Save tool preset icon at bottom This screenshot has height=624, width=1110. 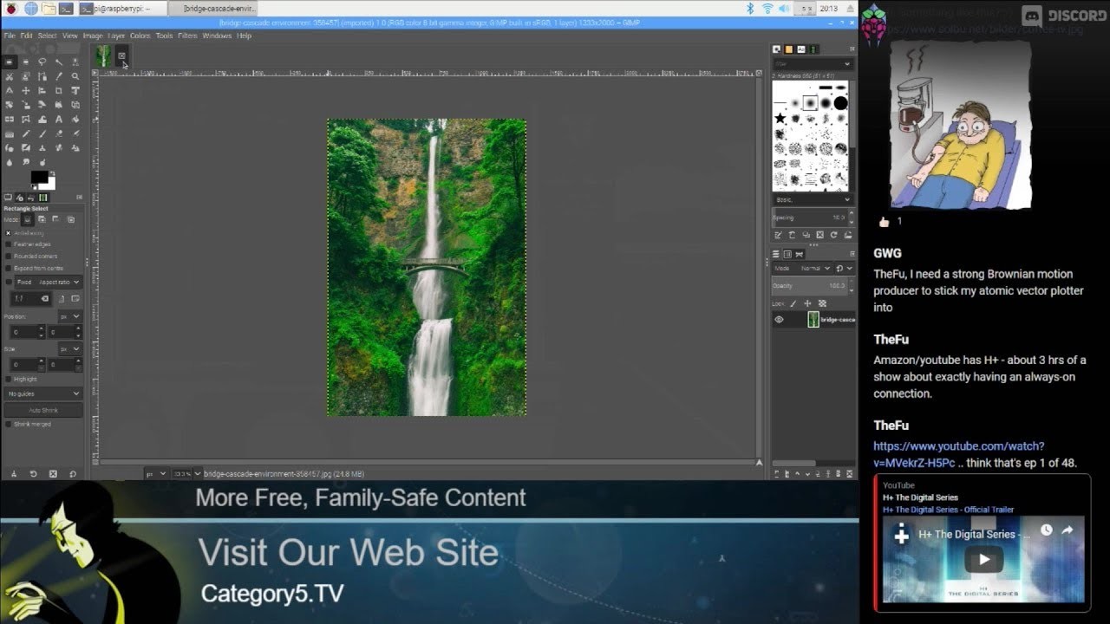[x=13, y=474]
